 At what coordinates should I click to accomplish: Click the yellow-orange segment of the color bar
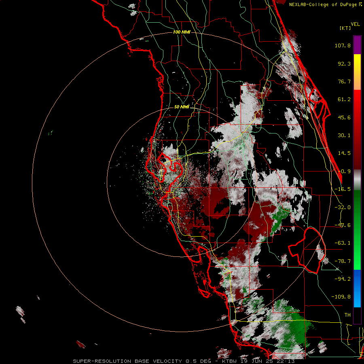click(x=357, y=72)
